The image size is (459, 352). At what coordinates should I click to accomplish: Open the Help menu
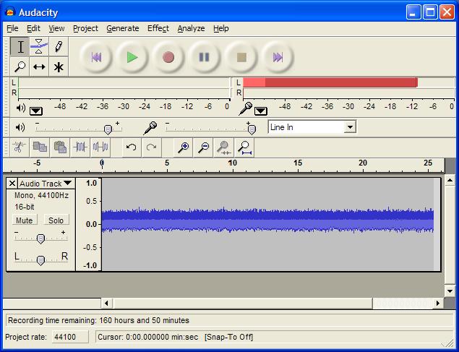tap(221, 28)
